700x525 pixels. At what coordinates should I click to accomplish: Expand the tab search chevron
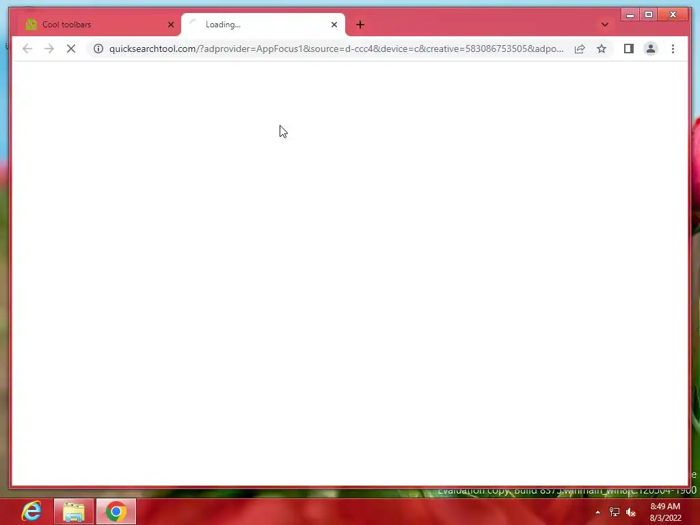pos(604,25)
